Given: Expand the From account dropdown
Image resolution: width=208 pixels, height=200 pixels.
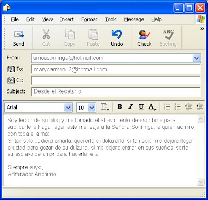Looking at the screenshot, I should (197, 58).
